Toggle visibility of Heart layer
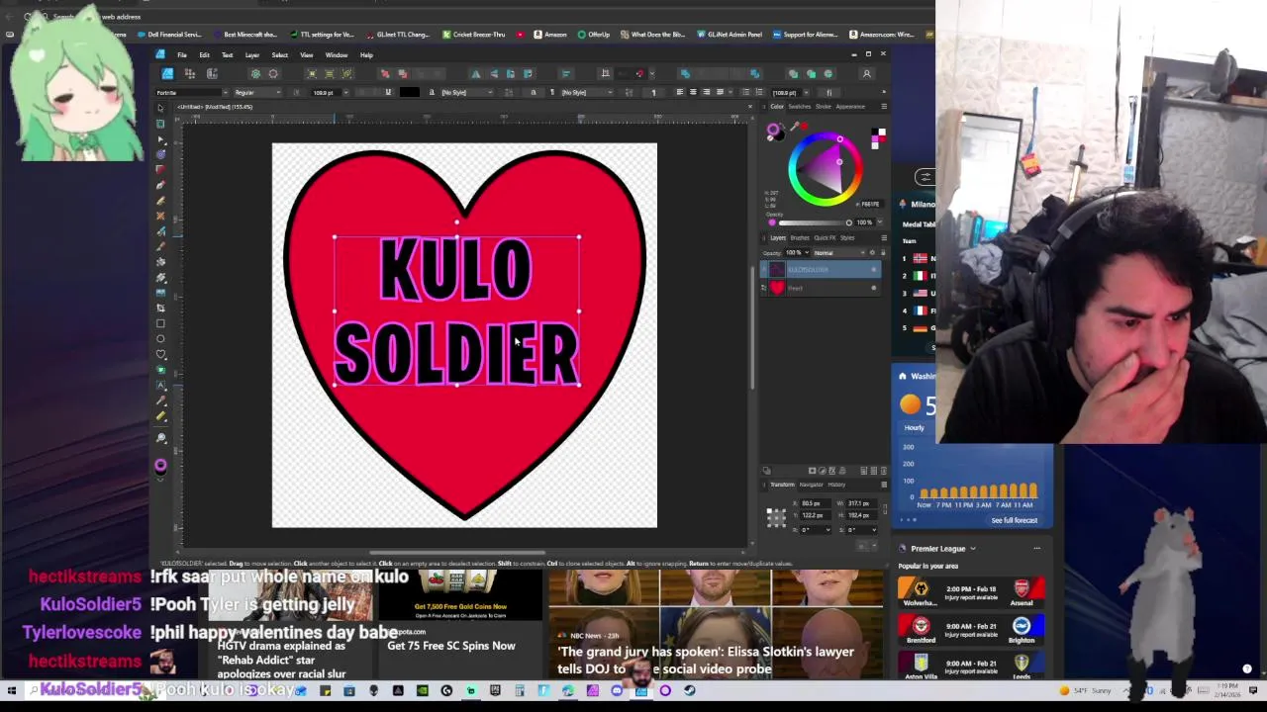The image size is (1267, 712). coord(873,288)
